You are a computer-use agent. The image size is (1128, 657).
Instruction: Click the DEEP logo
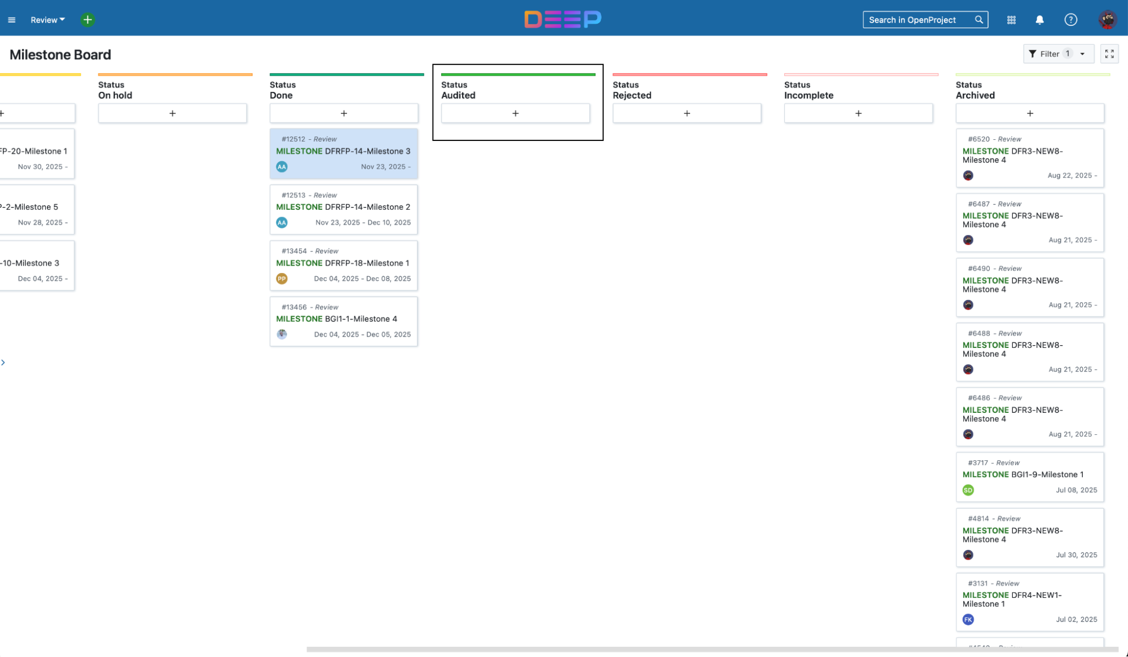pos(563,19)
